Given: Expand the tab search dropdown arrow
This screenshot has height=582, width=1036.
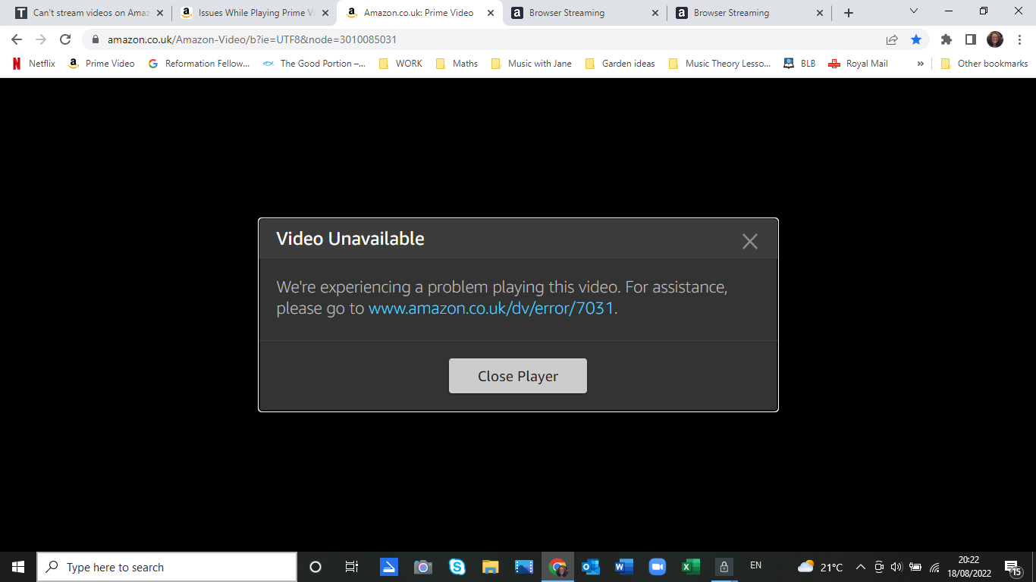Looking at the screenshot, I should click(913, 12).
